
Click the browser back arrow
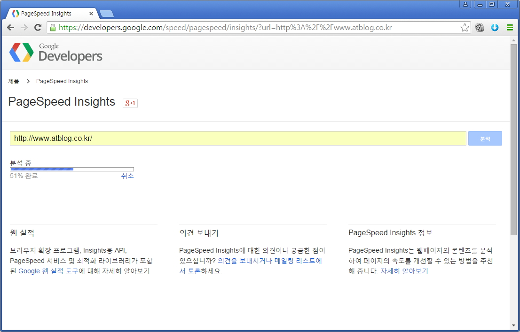(x=10, y=28)
